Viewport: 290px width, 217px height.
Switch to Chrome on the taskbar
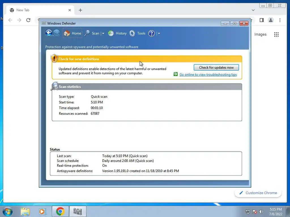tap(60, 211)
